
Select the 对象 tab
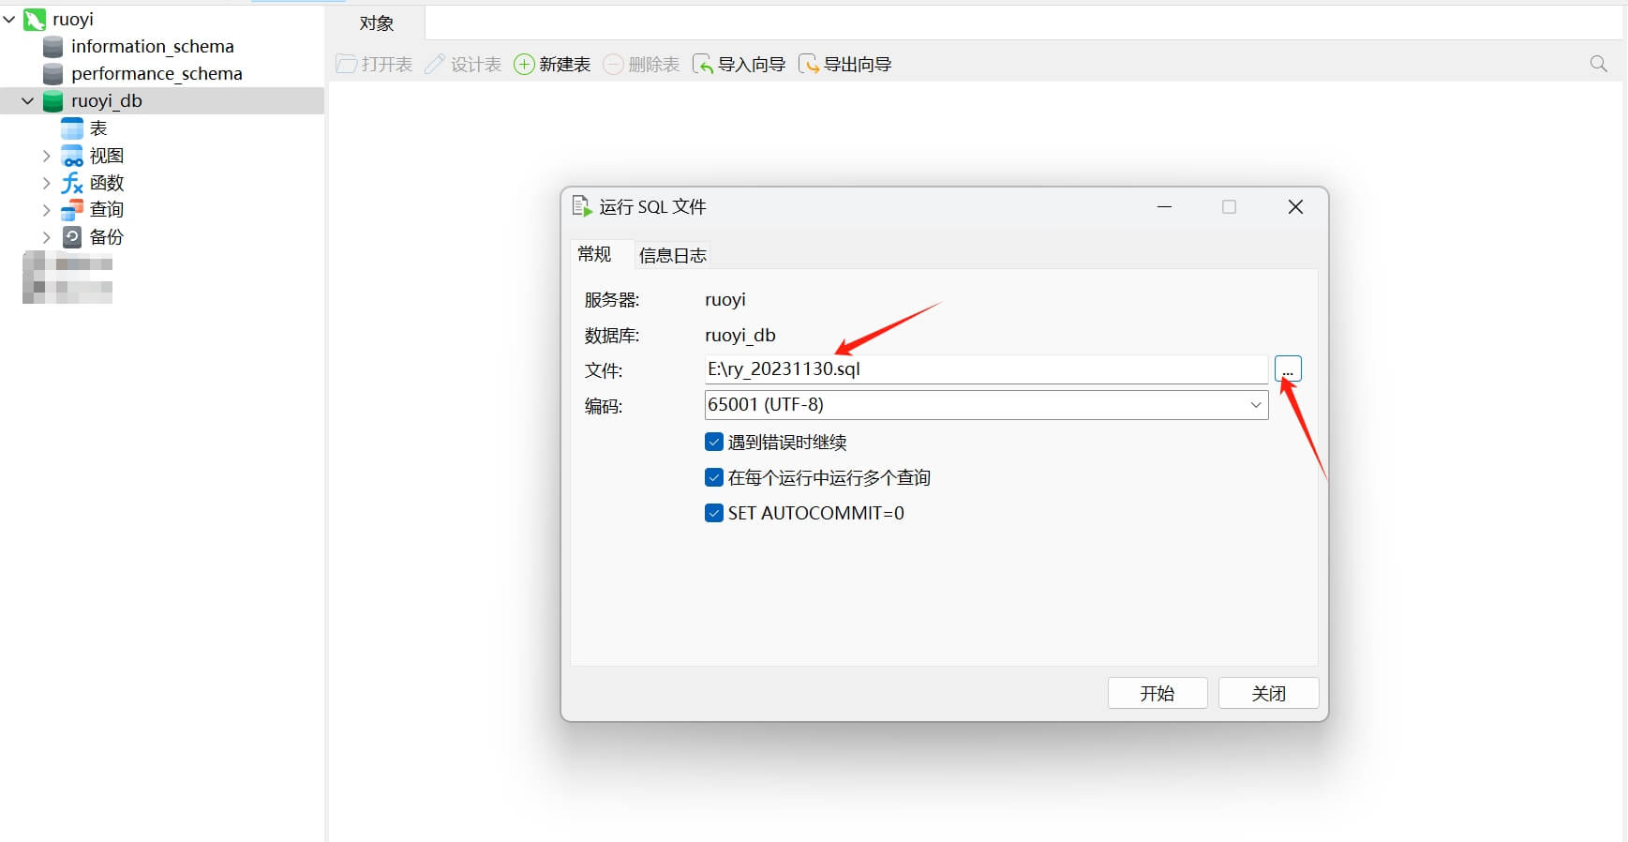point(377,23)
